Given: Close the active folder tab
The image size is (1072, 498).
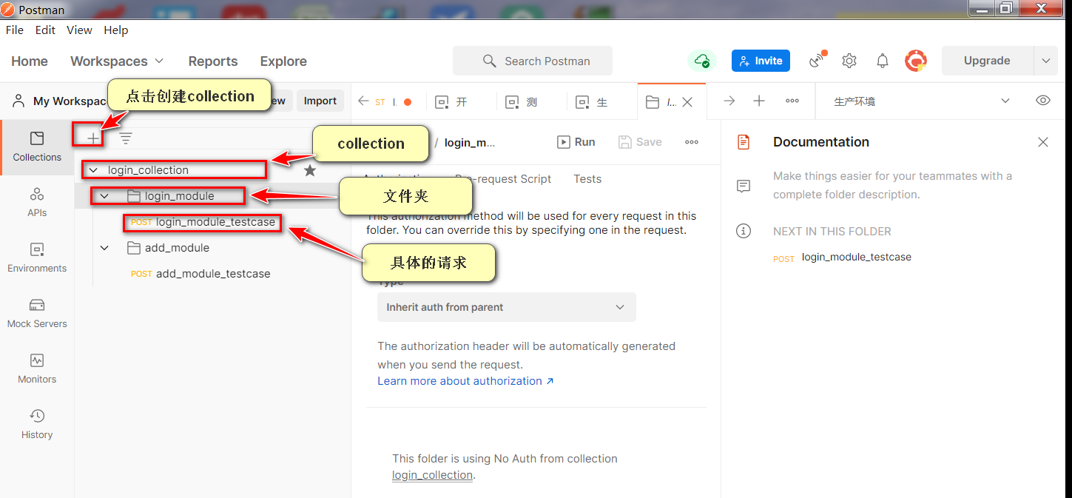Looking at the screenshot, I should click(687, 102).
